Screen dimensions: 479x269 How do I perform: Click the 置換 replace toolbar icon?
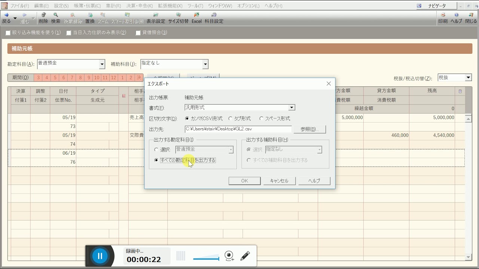[90, 18]
